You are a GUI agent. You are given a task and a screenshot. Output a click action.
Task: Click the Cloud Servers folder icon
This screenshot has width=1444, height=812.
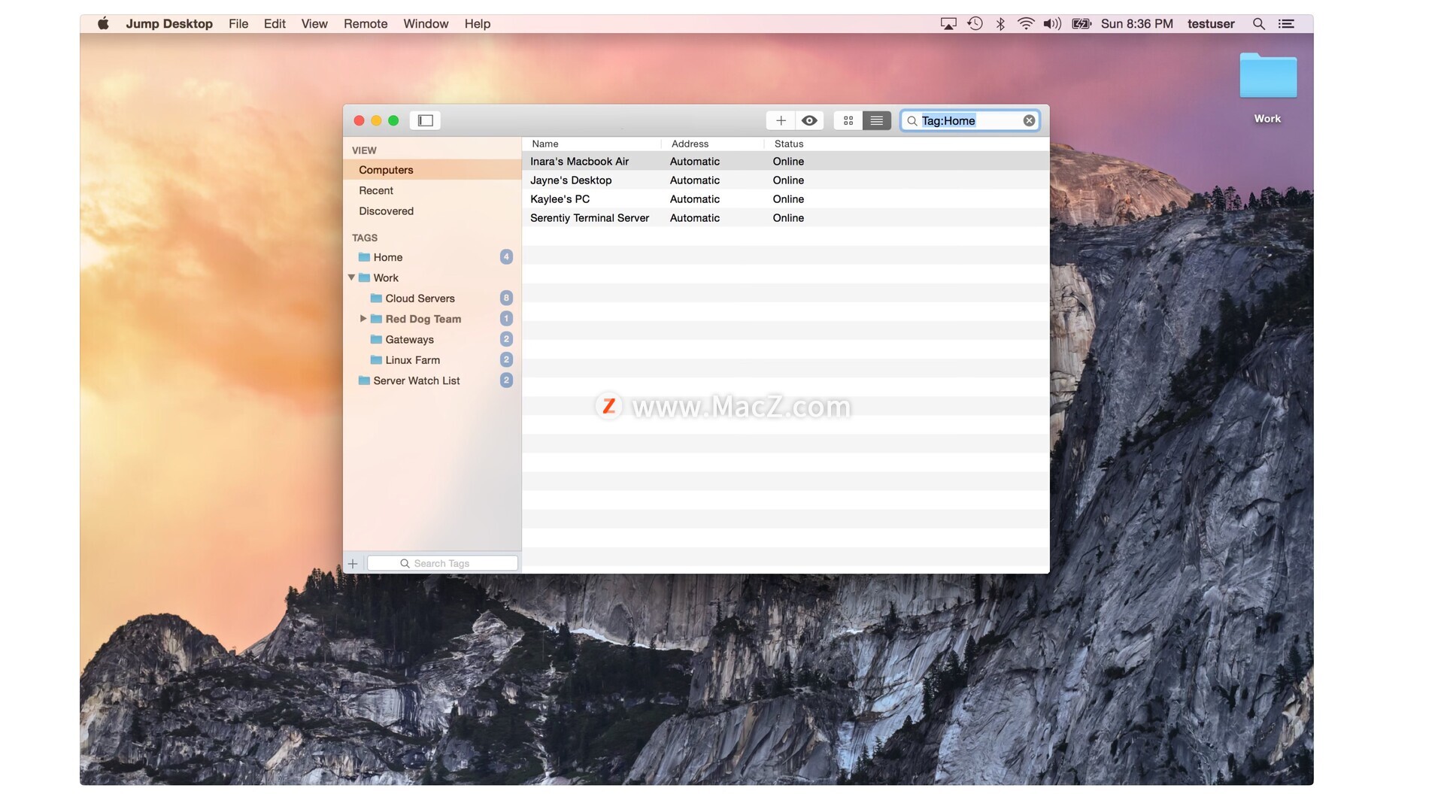click(376, 298)
